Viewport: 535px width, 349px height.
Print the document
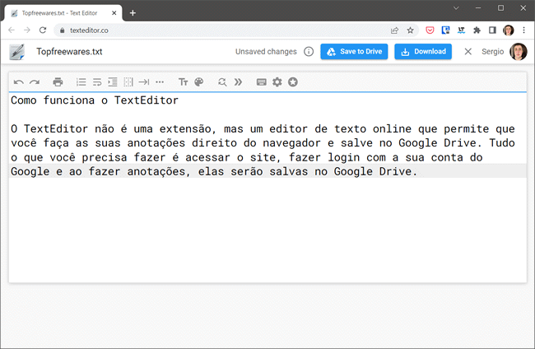(58, 82)
